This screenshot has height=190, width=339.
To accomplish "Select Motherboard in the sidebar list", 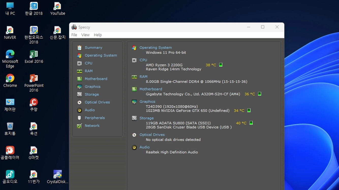I will (x=96, y=79).
